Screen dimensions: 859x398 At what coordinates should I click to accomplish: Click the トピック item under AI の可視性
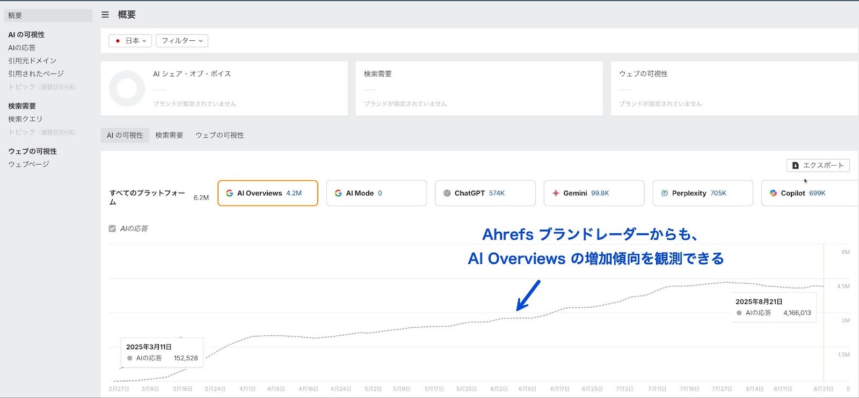pyautogui.click(x=21, y=87)
